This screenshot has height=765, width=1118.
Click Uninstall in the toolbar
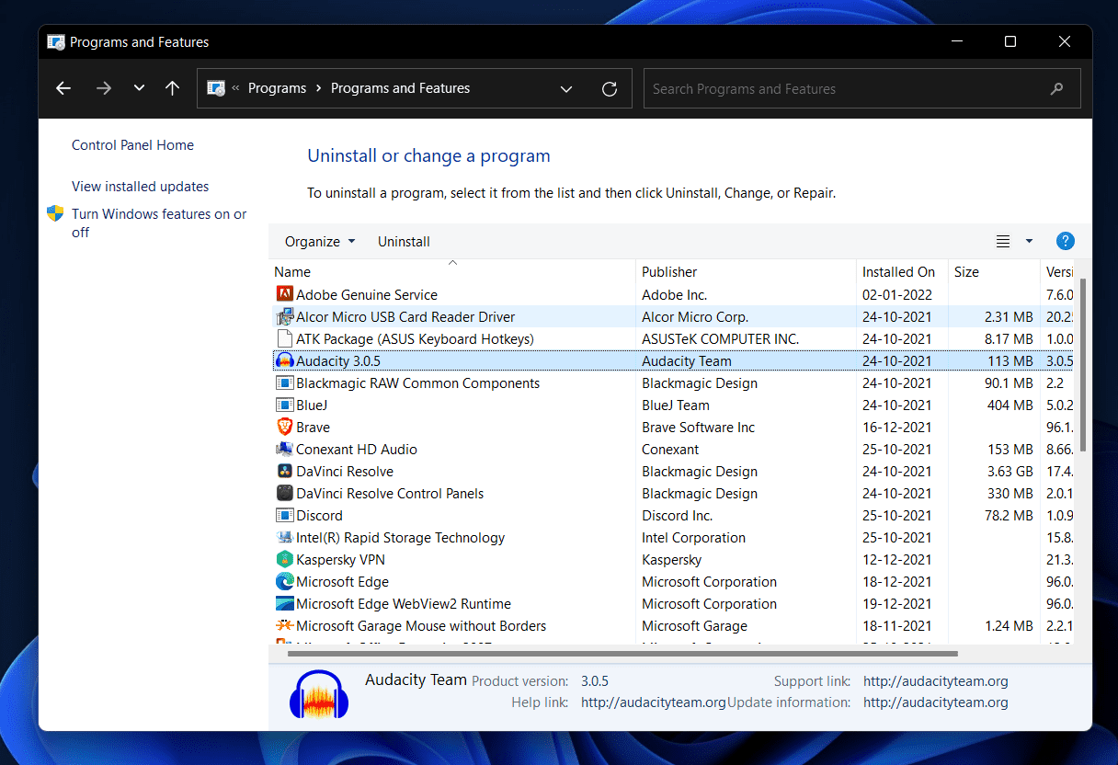pyautogui.click(x=404, y=241)
